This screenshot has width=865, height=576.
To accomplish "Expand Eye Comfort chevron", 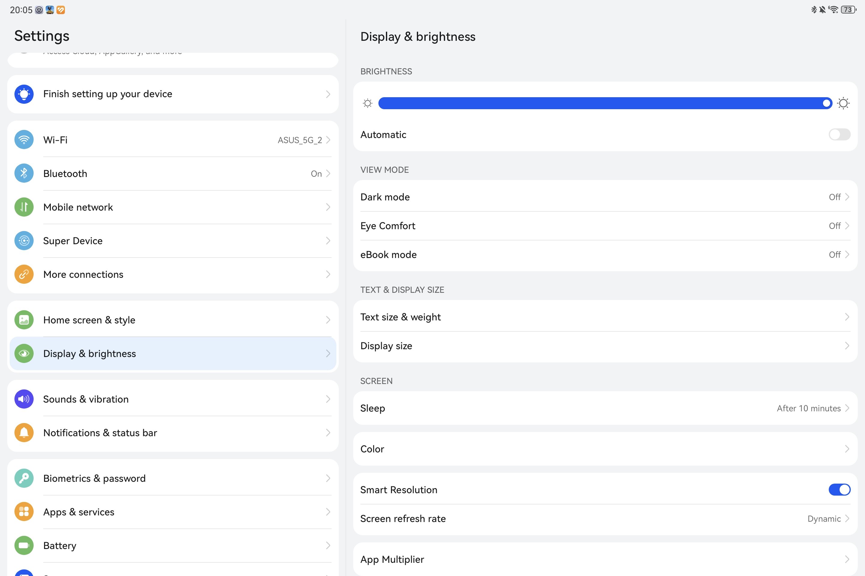I will [x=847, y=226].
